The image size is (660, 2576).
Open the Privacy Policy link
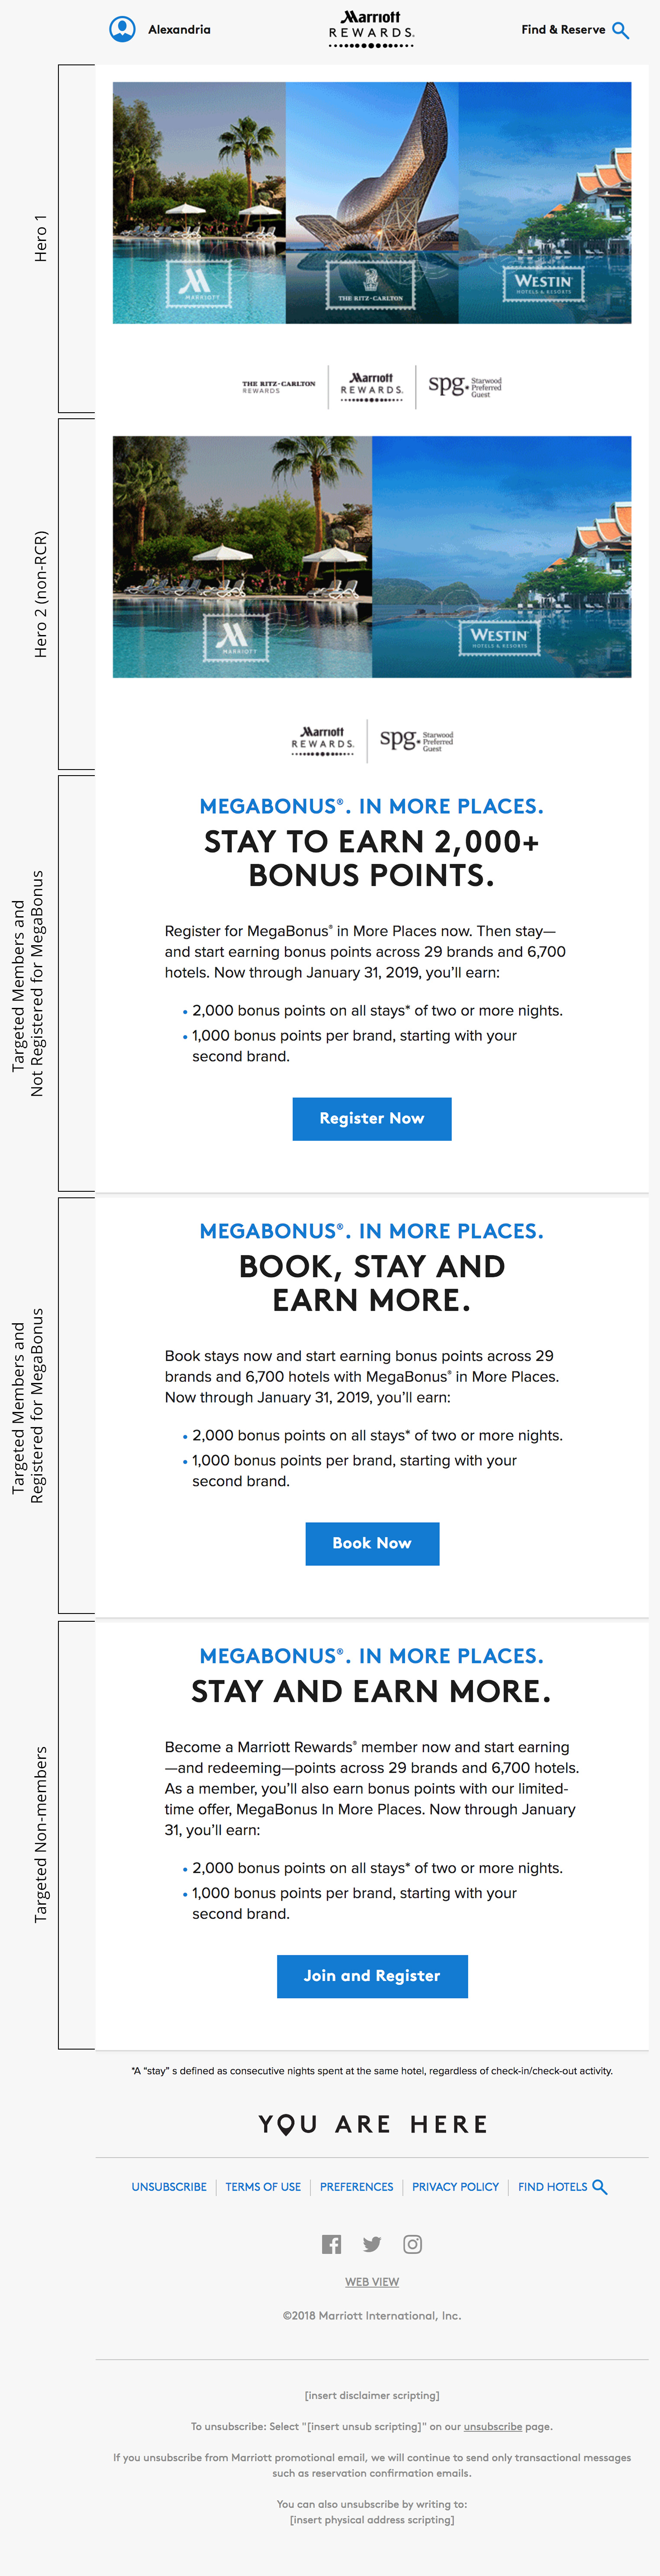pyautogui.click(x=455, y=2187)
